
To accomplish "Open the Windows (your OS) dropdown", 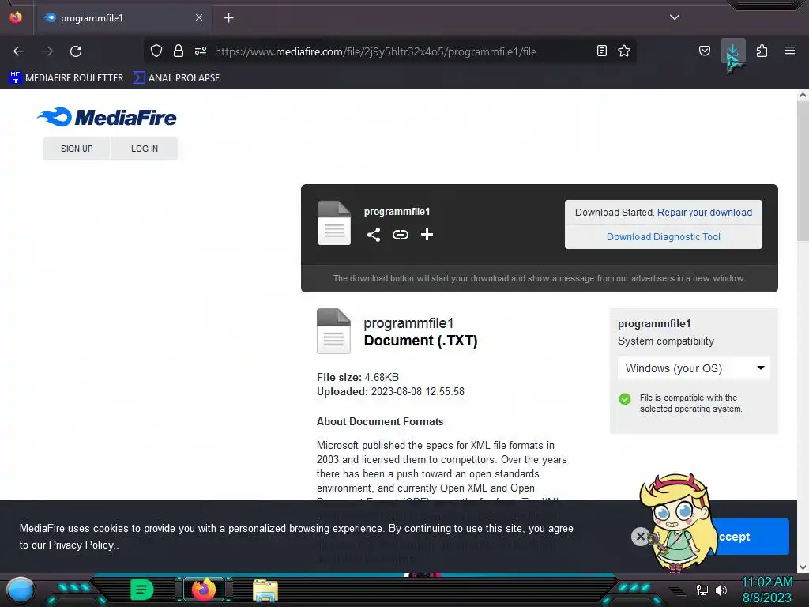I will [x=694, y=368].
